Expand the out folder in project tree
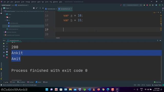The width and height of the screenshot is (164, 92). click(5, 17)
